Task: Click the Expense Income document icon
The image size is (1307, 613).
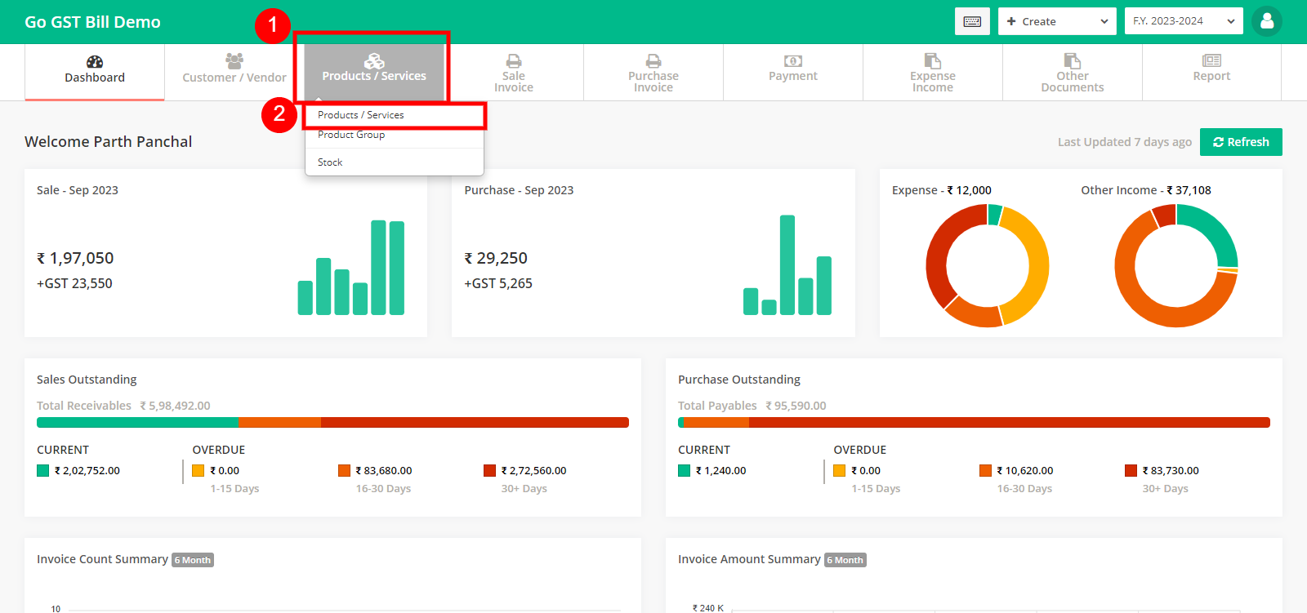Action: [x=933, y=60]
